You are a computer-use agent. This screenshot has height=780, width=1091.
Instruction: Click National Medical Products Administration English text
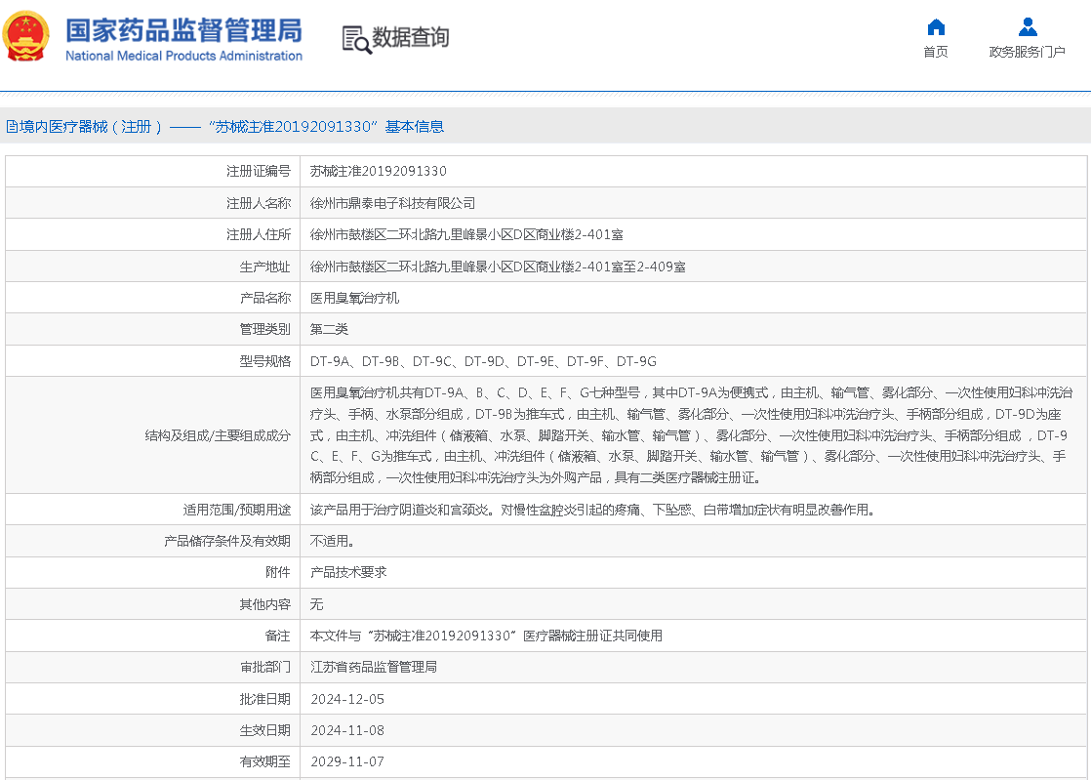coord(183,56)
